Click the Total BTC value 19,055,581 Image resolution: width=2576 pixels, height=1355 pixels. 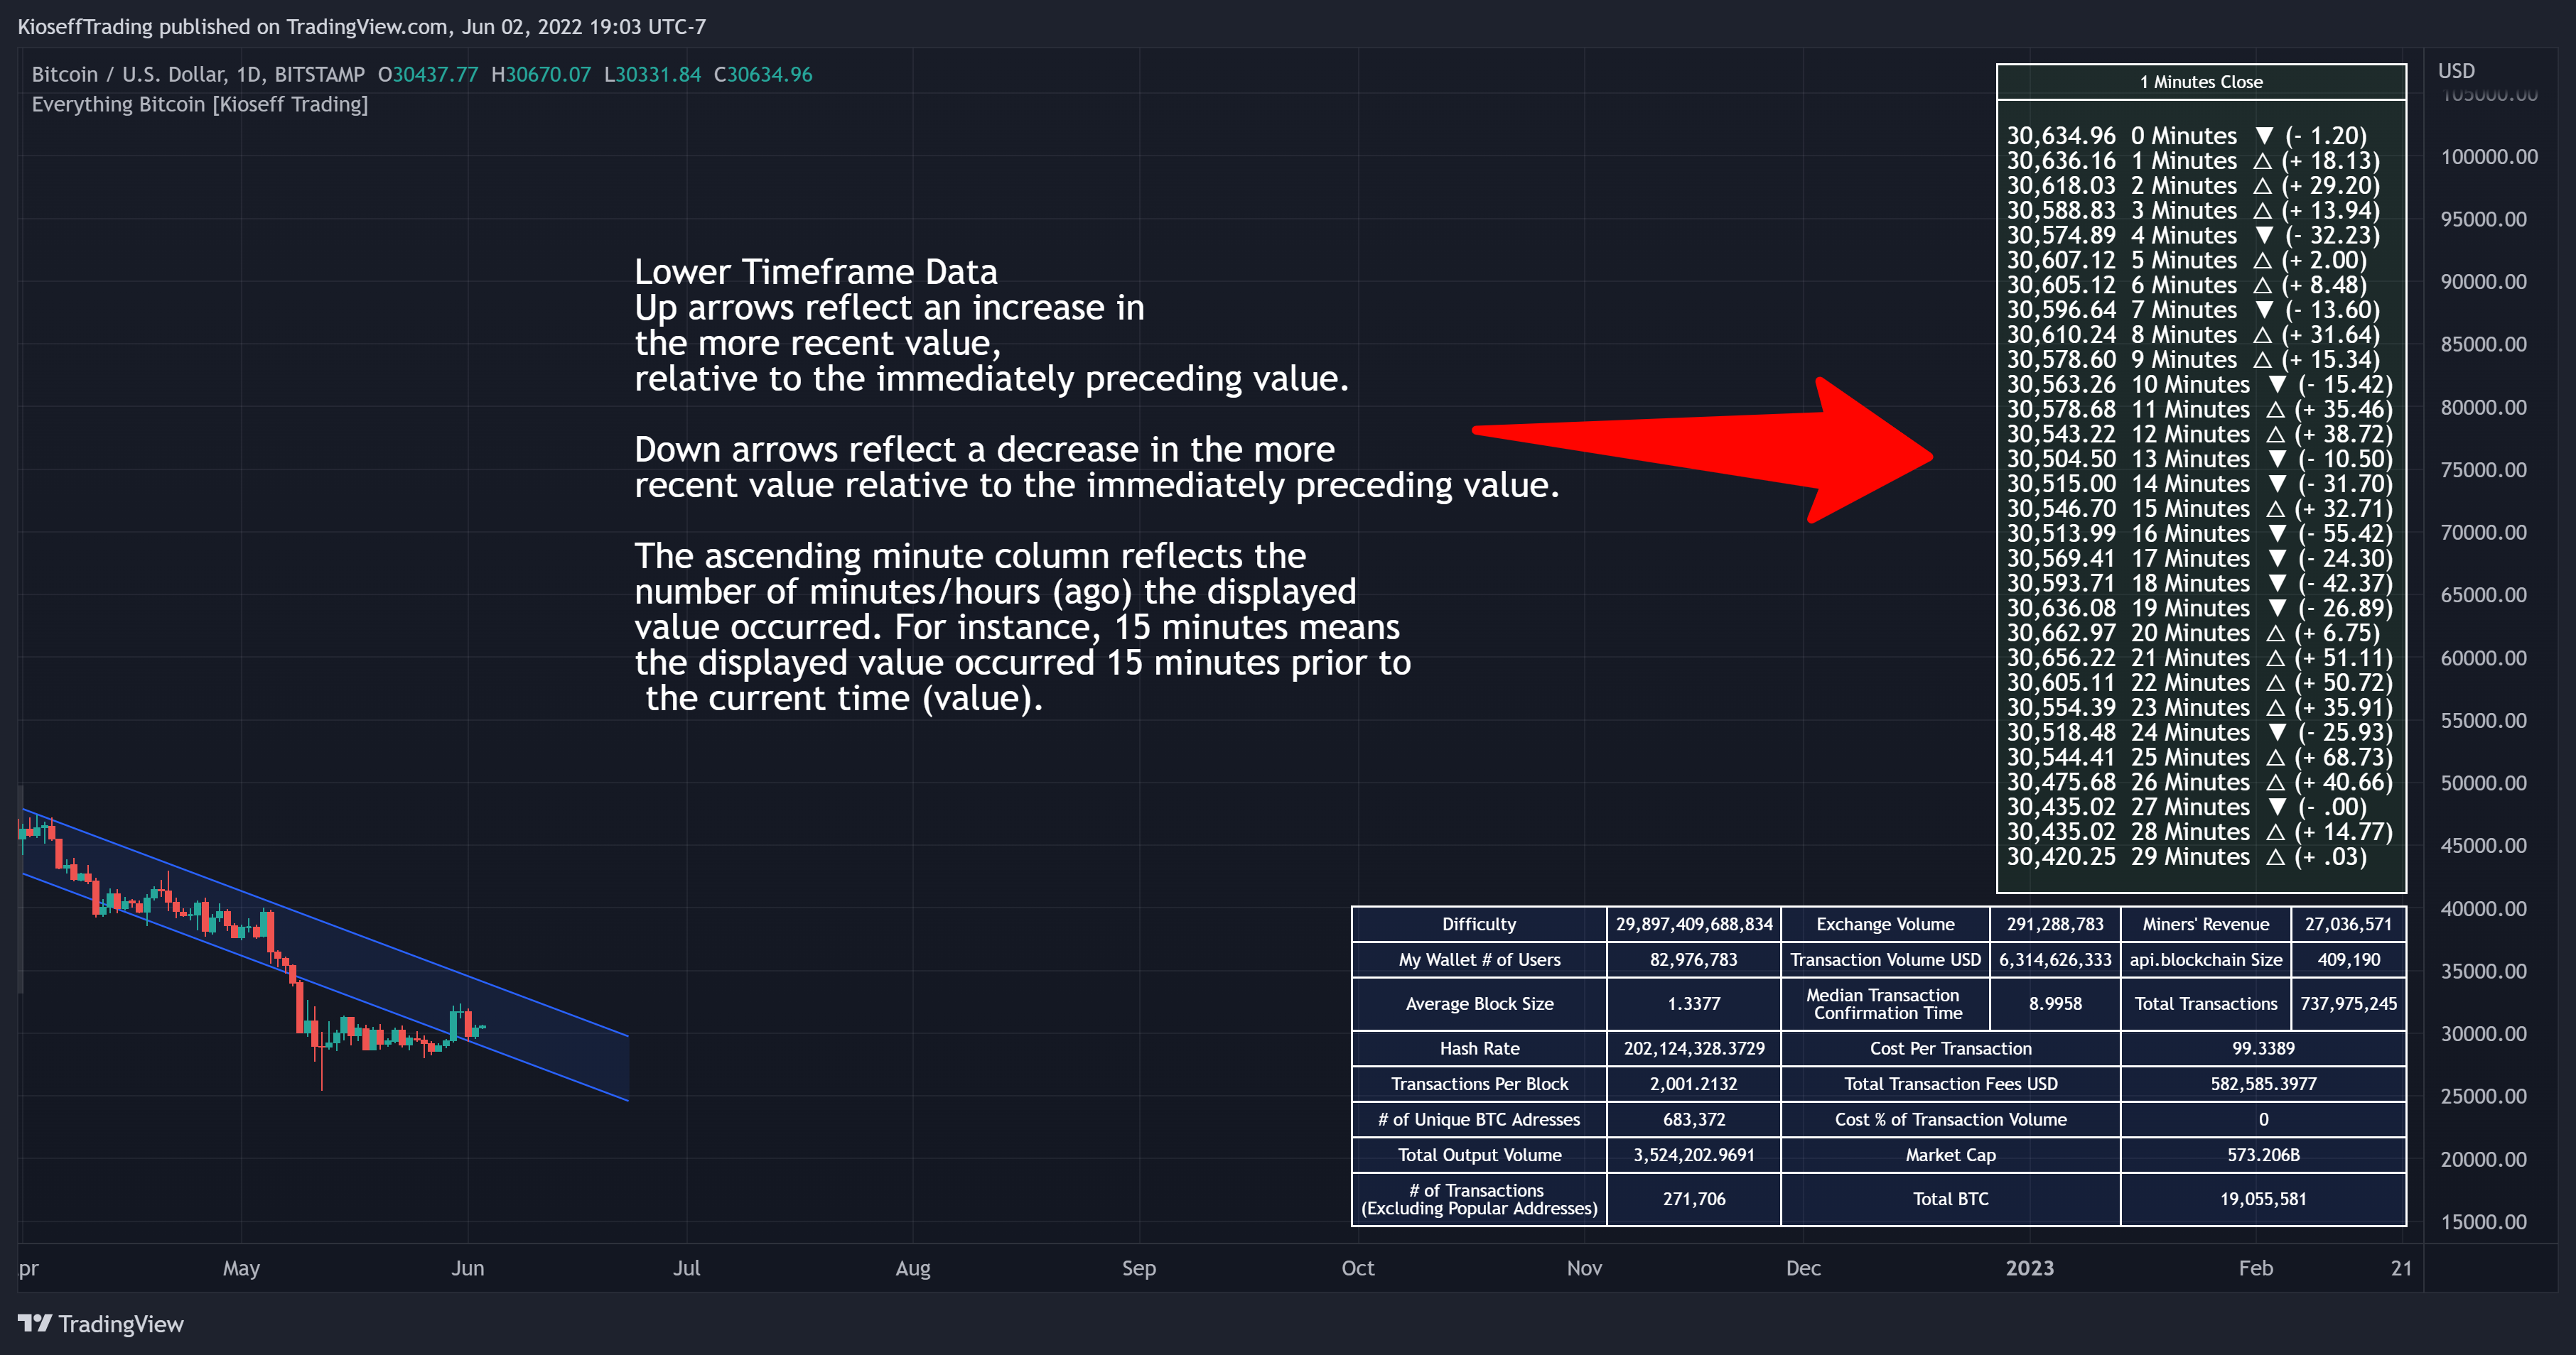[x=2263, y=1198]
